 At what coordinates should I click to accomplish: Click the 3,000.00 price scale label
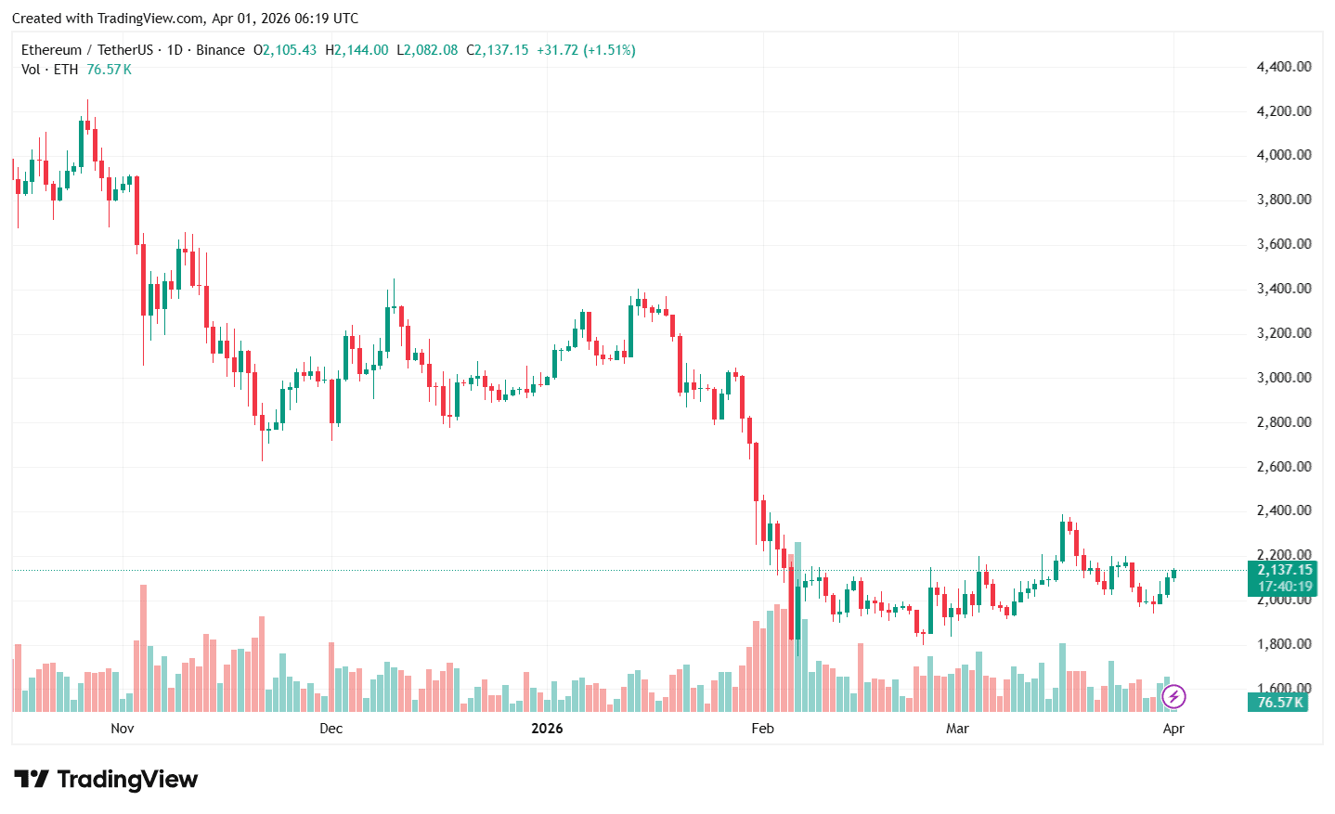tap(1284, 378)
